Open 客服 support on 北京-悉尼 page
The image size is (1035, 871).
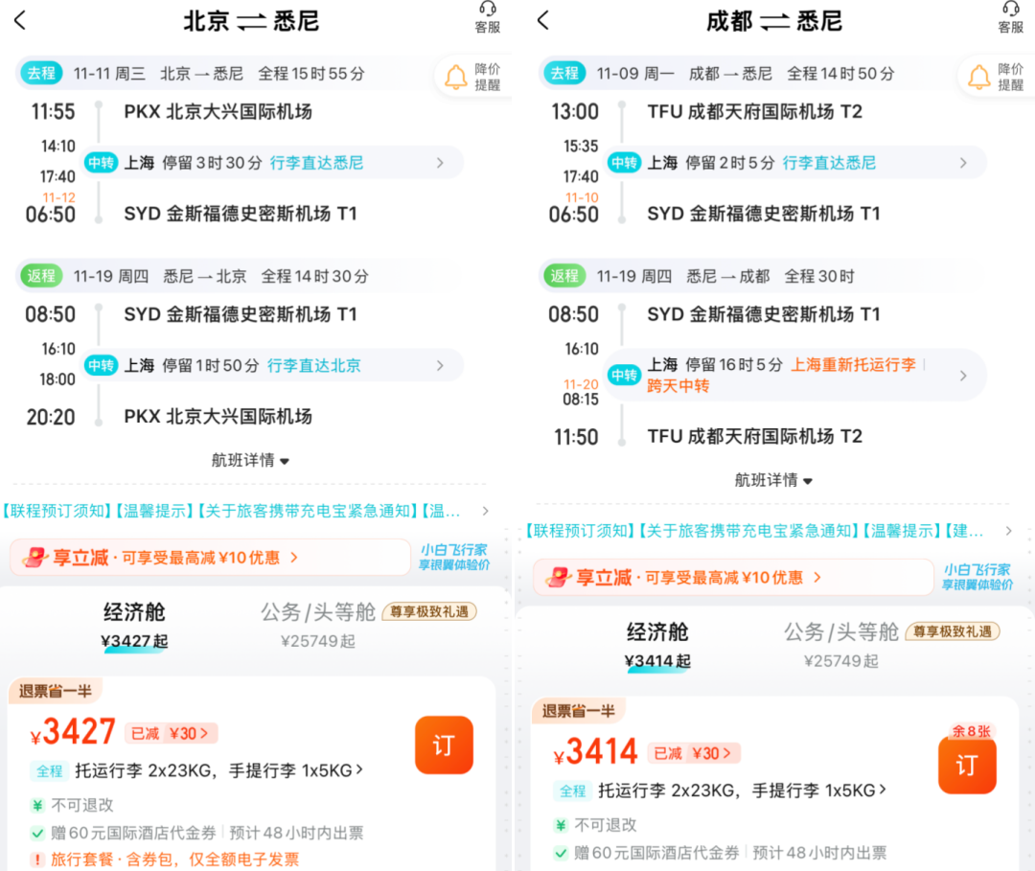[488, 18]
